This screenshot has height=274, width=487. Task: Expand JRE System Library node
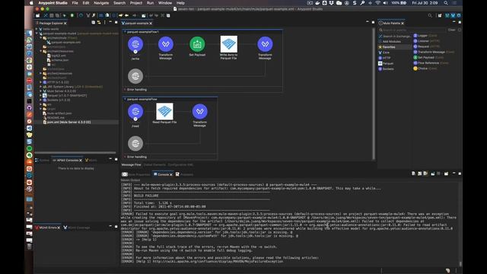tap(40, 87)
